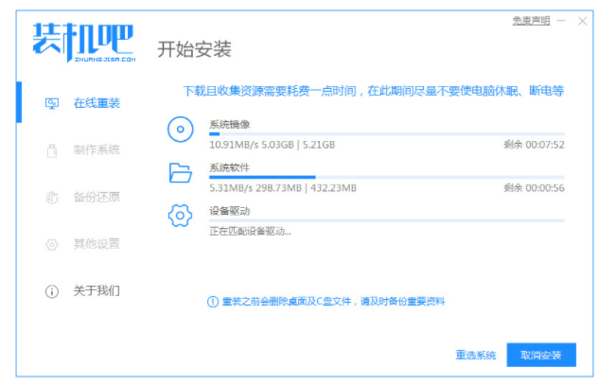Click the 备份还原 icon in sidebar

point(52,197)
